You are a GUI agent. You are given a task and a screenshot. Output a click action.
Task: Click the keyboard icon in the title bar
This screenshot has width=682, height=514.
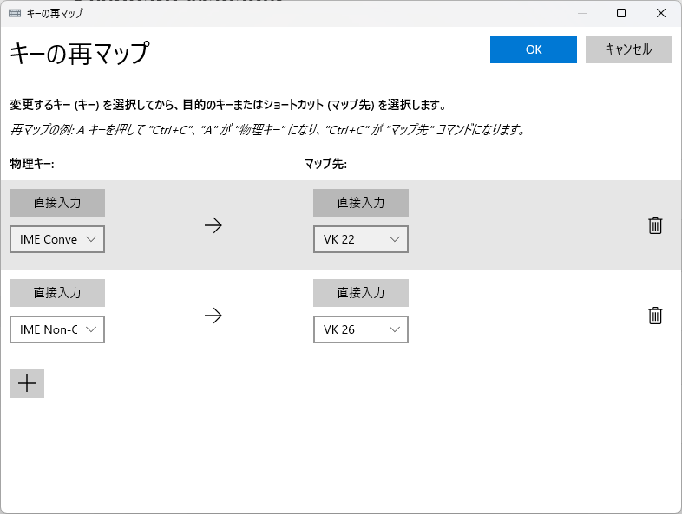coord(15,13)
